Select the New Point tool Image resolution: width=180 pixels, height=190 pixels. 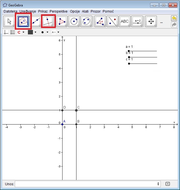pyautogui.click(x=23, y=21)
